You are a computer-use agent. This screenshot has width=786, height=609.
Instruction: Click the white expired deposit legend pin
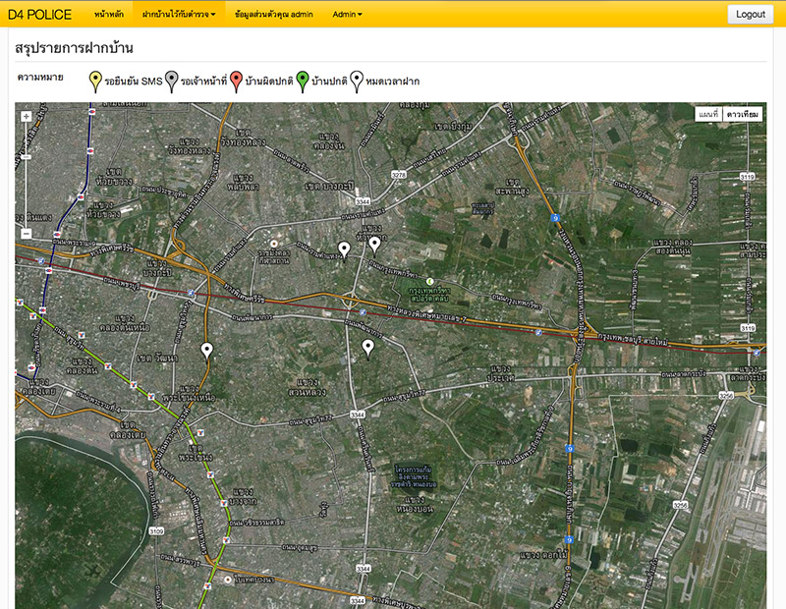pyautogui.click(x=357, y=81)
